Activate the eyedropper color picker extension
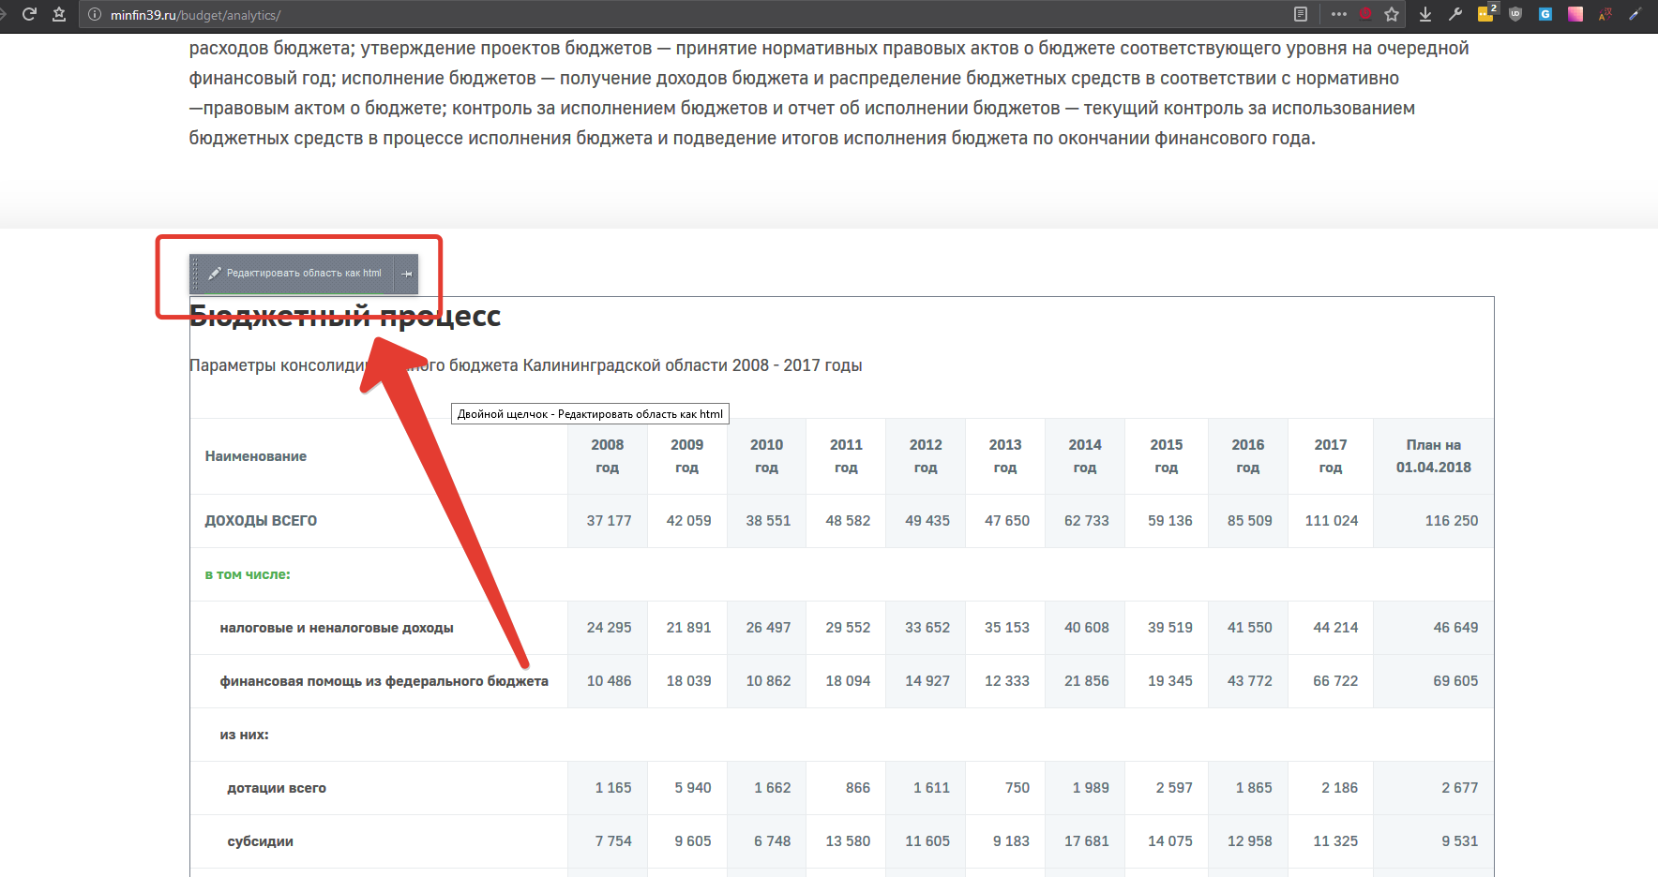Screen dimensions: 1658x877 pos(1635,14)
